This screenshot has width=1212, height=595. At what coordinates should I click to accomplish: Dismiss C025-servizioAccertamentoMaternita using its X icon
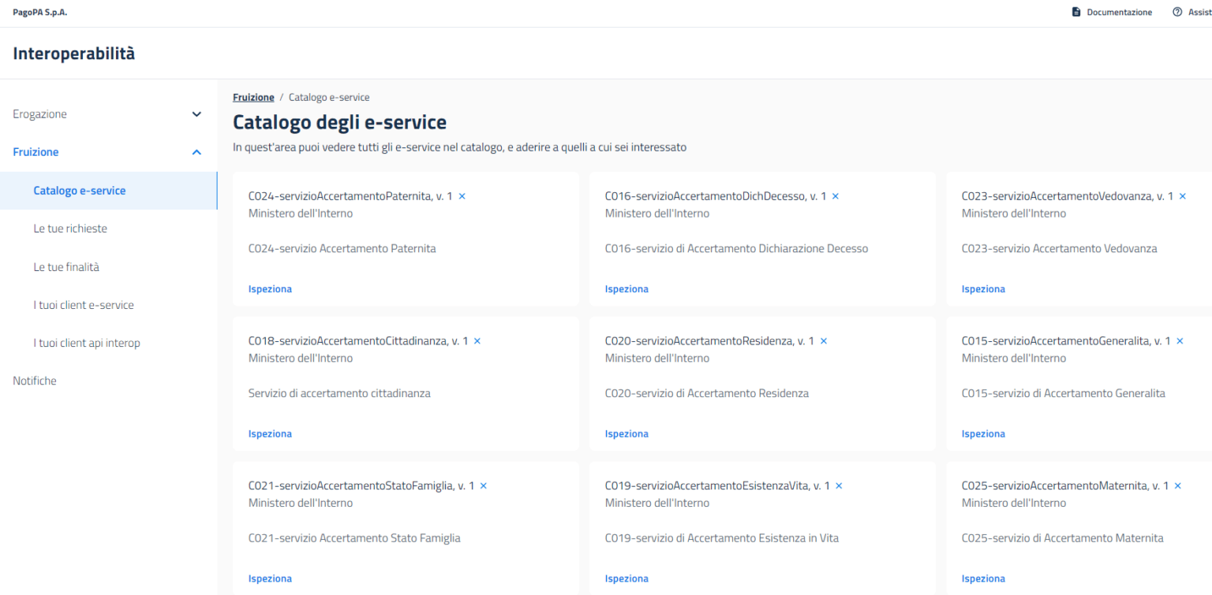click(x=1177, y=485)
